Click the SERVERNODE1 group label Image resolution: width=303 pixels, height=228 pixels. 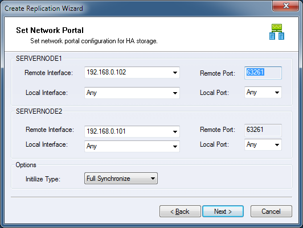[39, 59]
